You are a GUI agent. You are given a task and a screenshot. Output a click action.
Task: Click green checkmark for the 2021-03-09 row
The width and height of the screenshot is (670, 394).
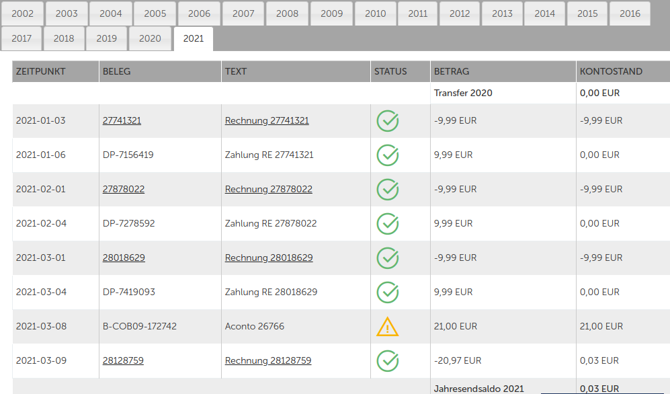[388, 361]
